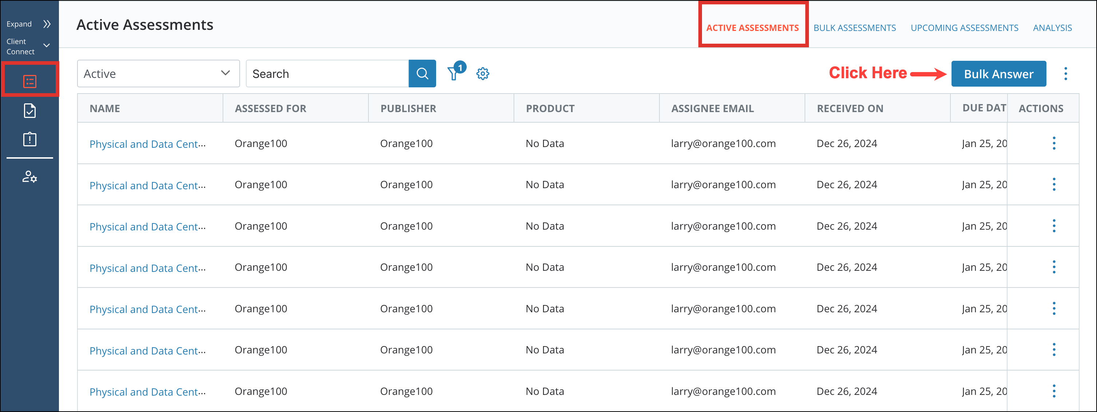Open the first row's actions kebab menu

click(1054, 143)
